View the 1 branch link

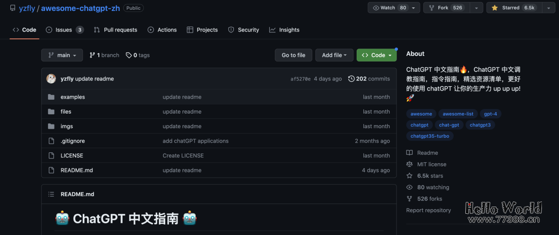[x=104, y=55]
